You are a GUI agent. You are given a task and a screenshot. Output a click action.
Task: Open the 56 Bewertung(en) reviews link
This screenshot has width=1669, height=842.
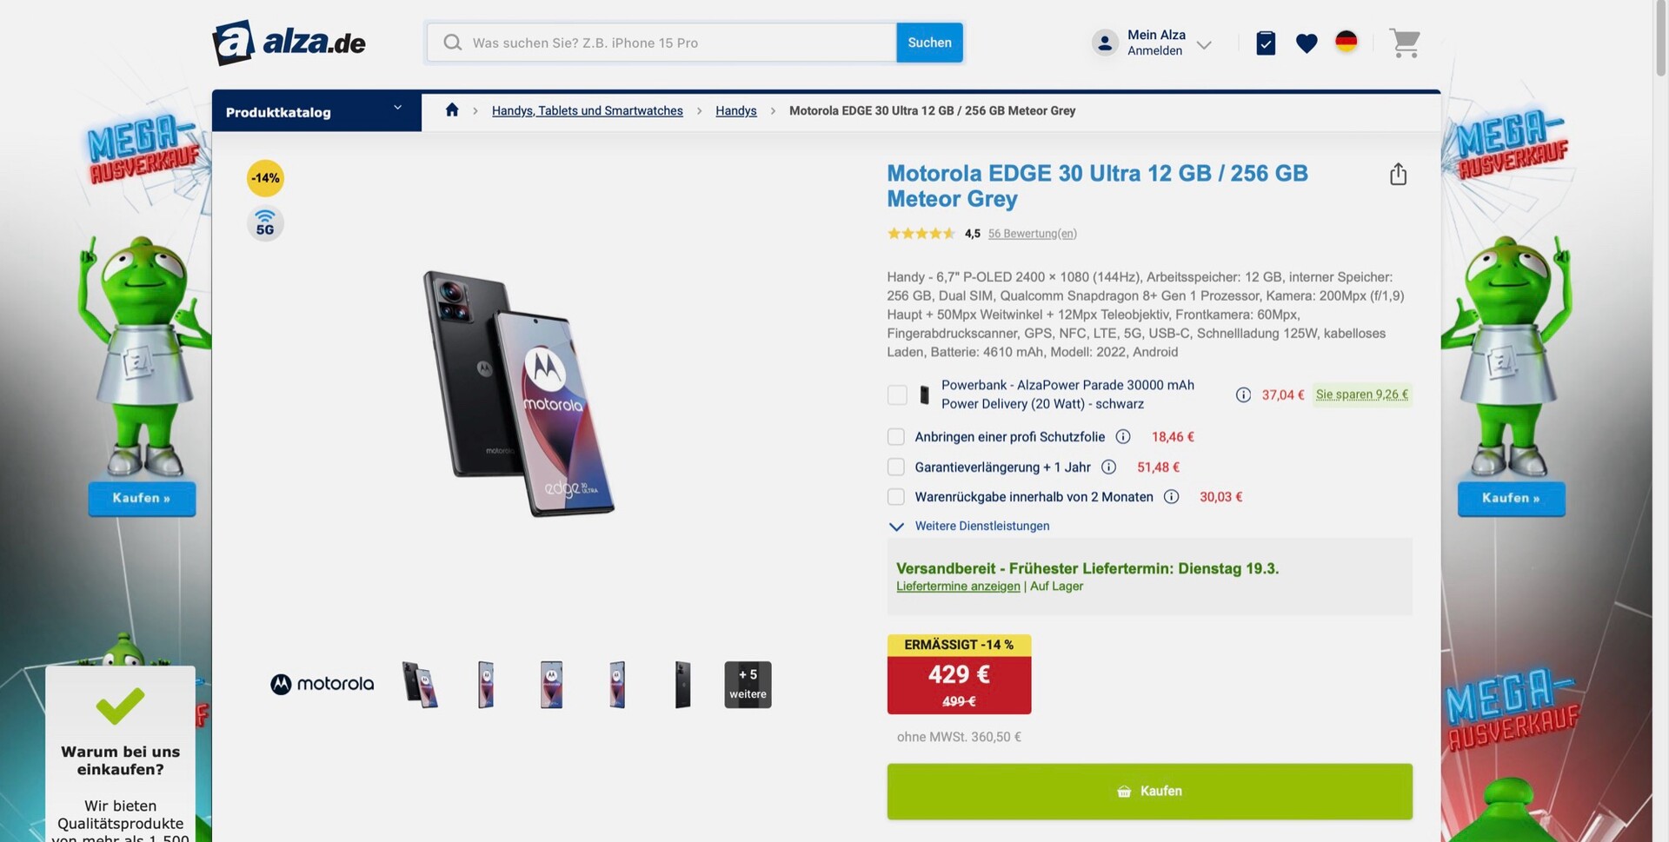click(x=1032, y=234)
